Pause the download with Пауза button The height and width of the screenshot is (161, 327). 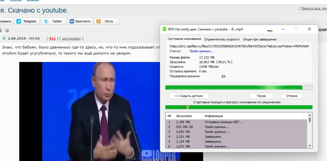pos(261,96)
